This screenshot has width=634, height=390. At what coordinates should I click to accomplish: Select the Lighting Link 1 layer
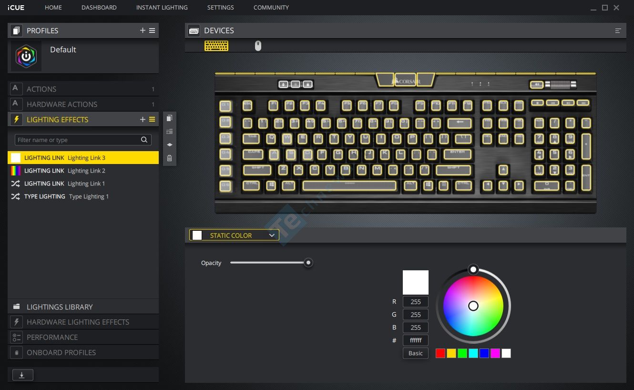tap(83, 184)
